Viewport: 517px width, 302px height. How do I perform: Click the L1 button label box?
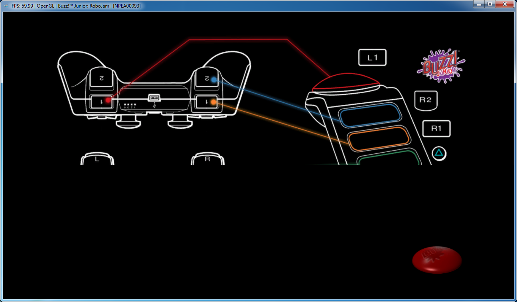[x=372, y=58]
